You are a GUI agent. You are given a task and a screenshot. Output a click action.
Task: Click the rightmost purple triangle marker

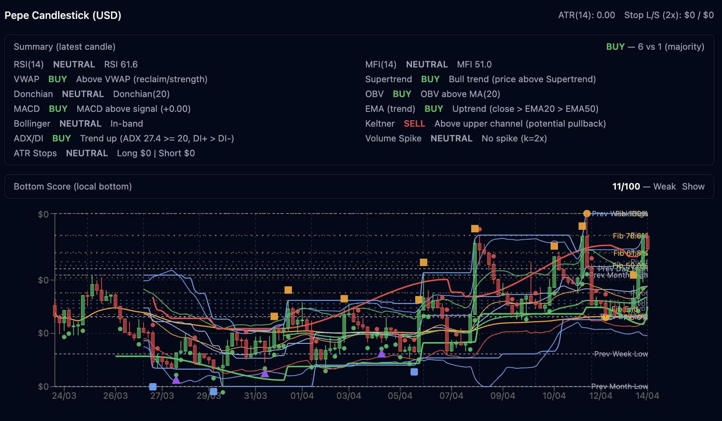382,354
